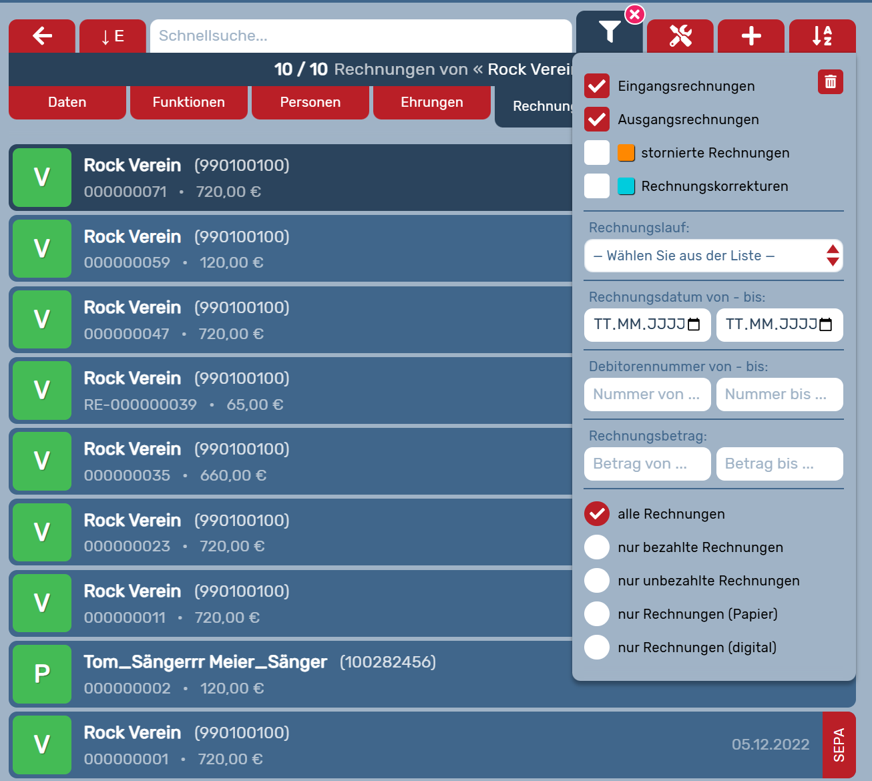Image resolution: width=872 pixels, height=781 pixels.
Task: Click the back arrow button
Action: (42, 36)
